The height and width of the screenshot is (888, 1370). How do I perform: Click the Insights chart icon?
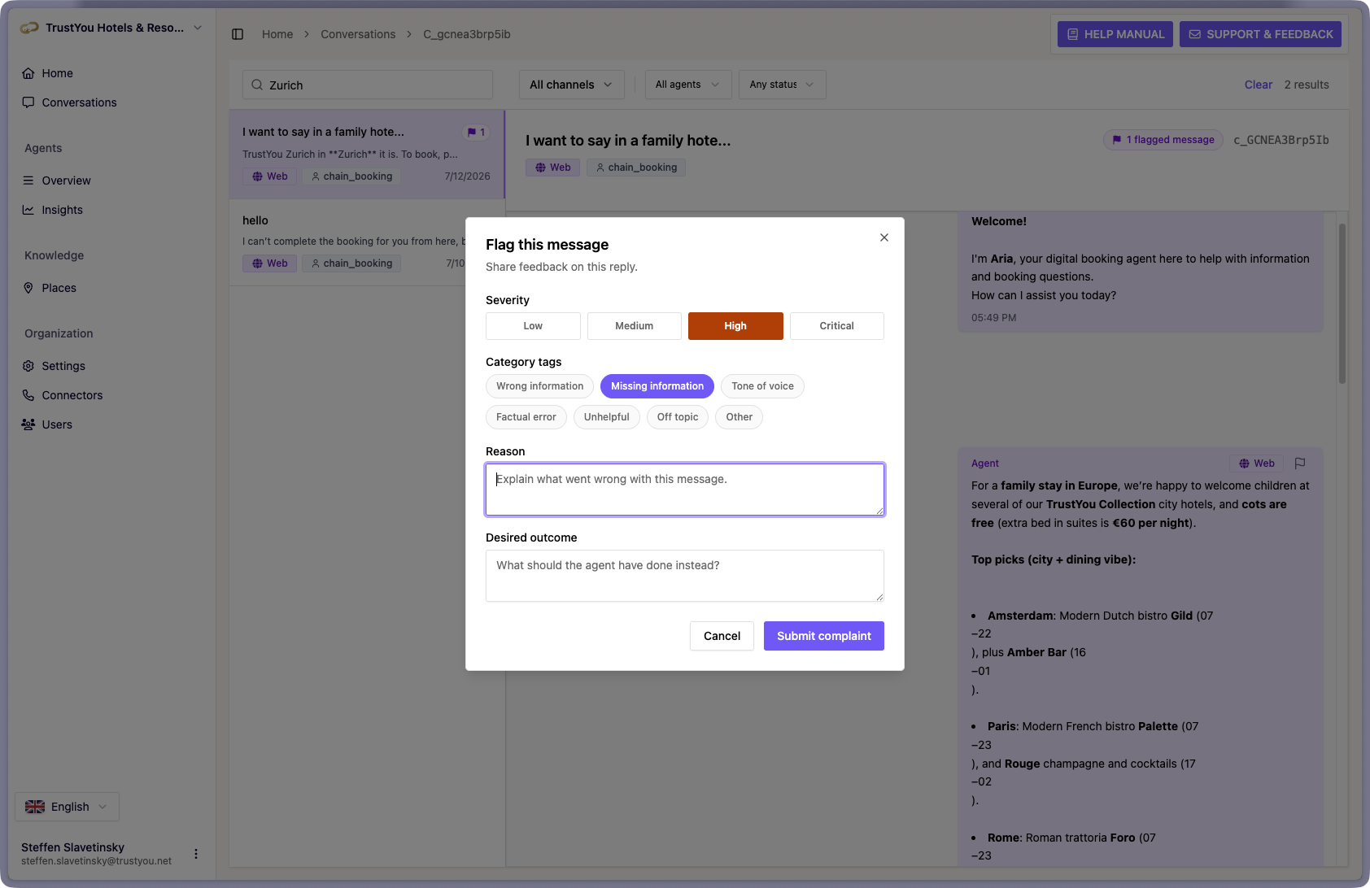click(28, 210)
